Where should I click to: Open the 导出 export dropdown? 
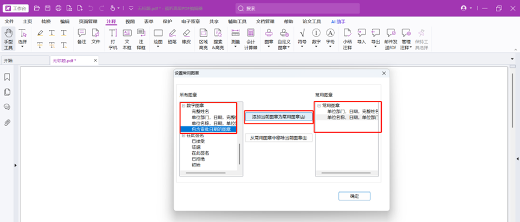[375, 46]
